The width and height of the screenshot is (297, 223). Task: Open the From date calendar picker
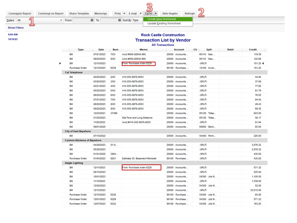tap(92, 20)
